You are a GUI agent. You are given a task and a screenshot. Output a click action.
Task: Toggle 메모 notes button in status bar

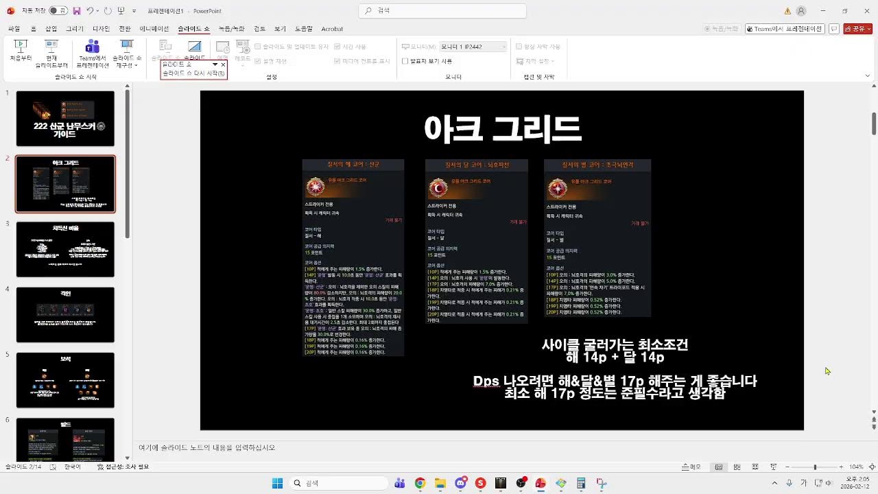(691, 467)
